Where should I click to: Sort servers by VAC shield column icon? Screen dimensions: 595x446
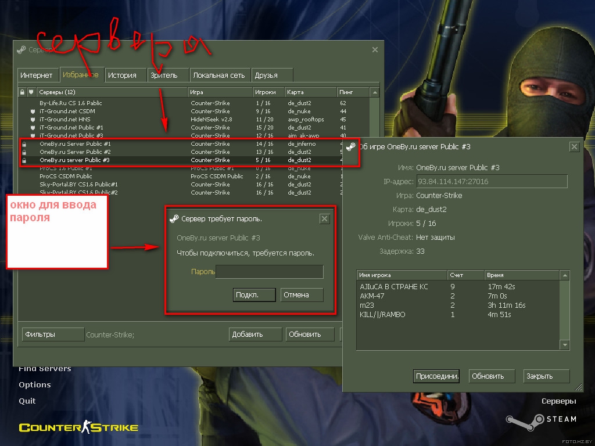tap(31, 92)
